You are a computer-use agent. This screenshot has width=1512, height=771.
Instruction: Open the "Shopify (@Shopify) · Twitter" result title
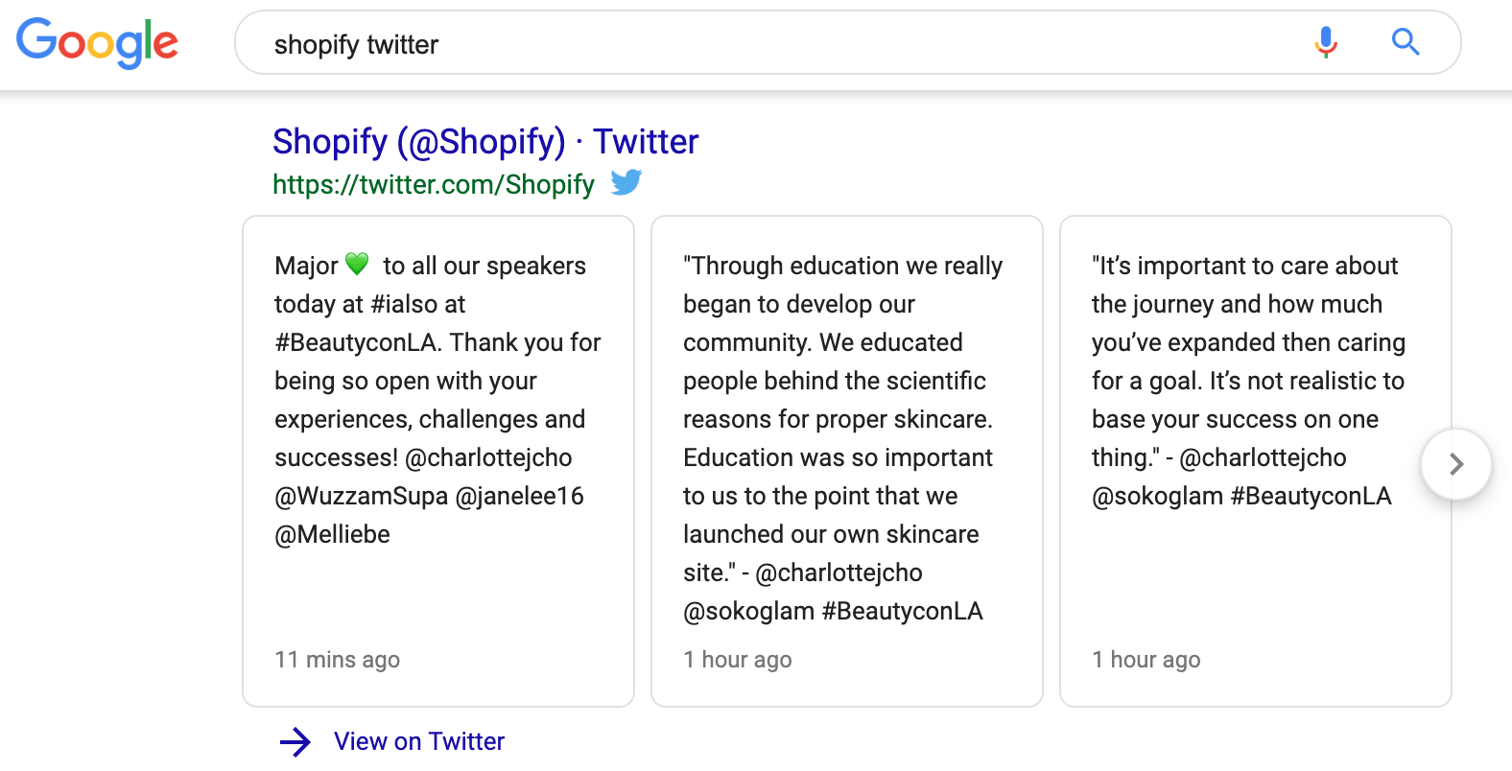click(485, 142)
